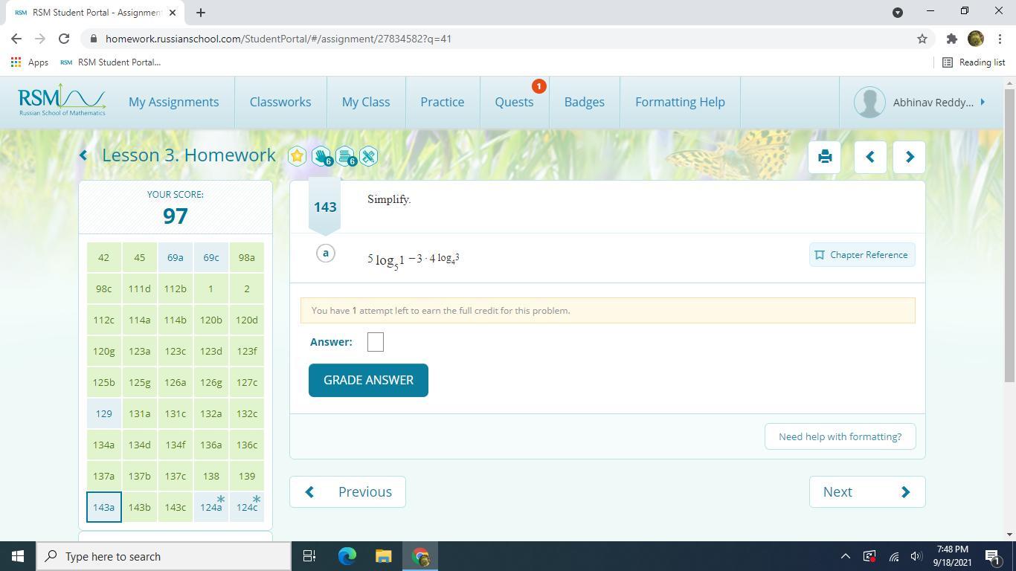Open Quests with the notification badge
This screenshot has height=571, width=1016.
[515, 102]
